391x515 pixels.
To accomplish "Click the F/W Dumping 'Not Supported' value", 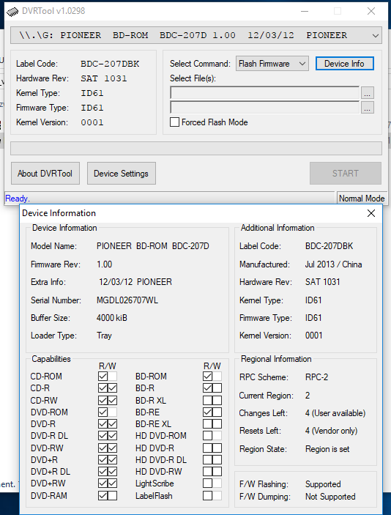I will click(330, 497).
